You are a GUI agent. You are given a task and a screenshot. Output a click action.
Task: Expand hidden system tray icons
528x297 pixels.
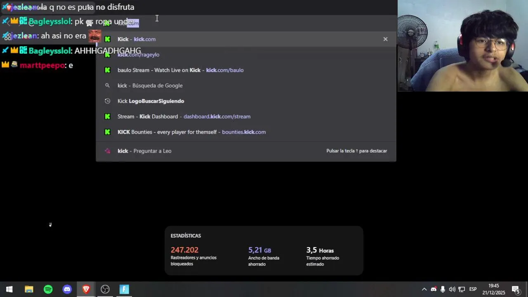[x=424, y=289]
